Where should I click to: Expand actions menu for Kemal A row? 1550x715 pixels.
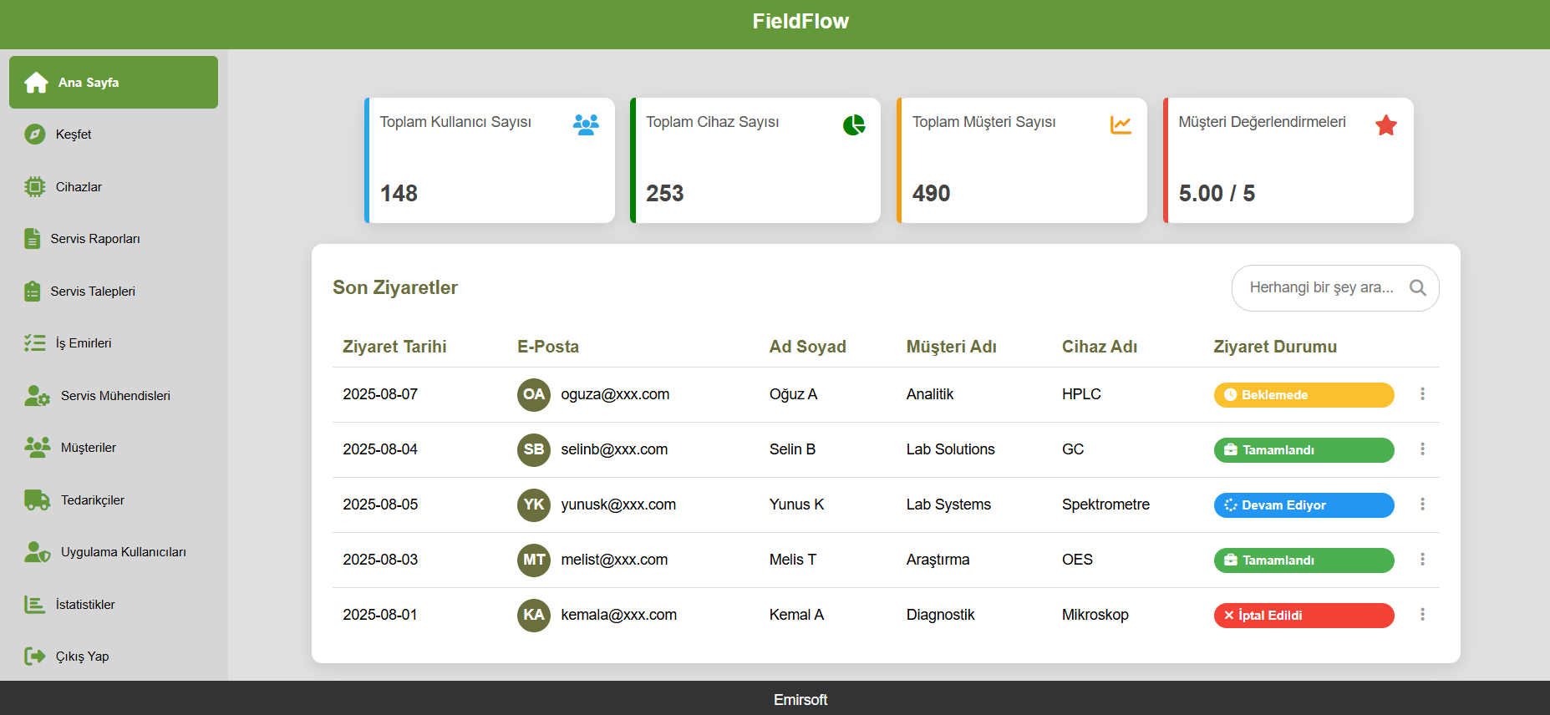1422,615
